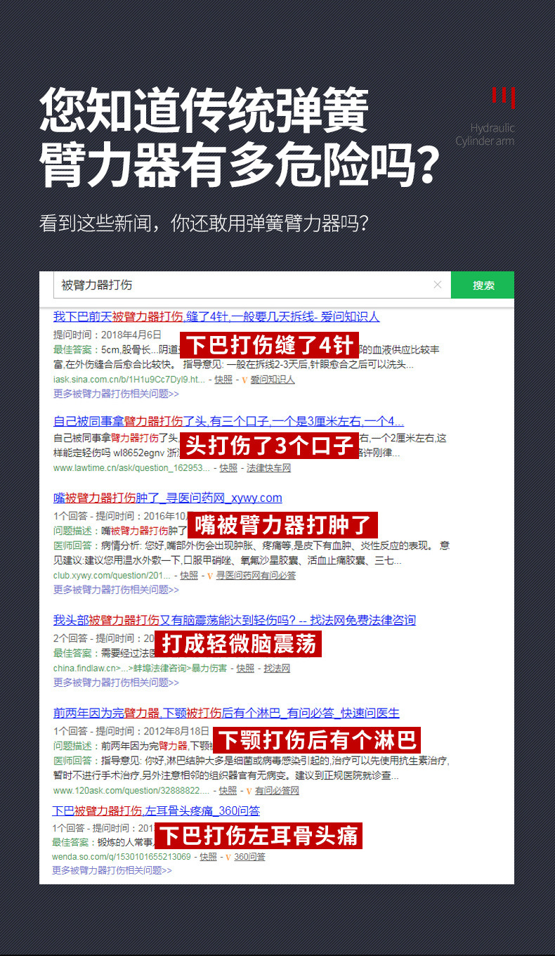Image resolution: width=555 pixels, height=956 pixels.
Task: Visit the 法律快车网 source link
Action: [x=268, y=467]
